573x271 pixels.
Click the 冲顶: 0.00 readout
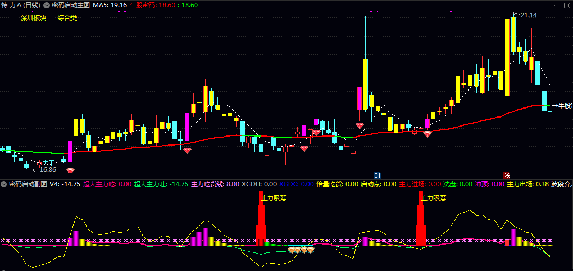click(490, 184)
